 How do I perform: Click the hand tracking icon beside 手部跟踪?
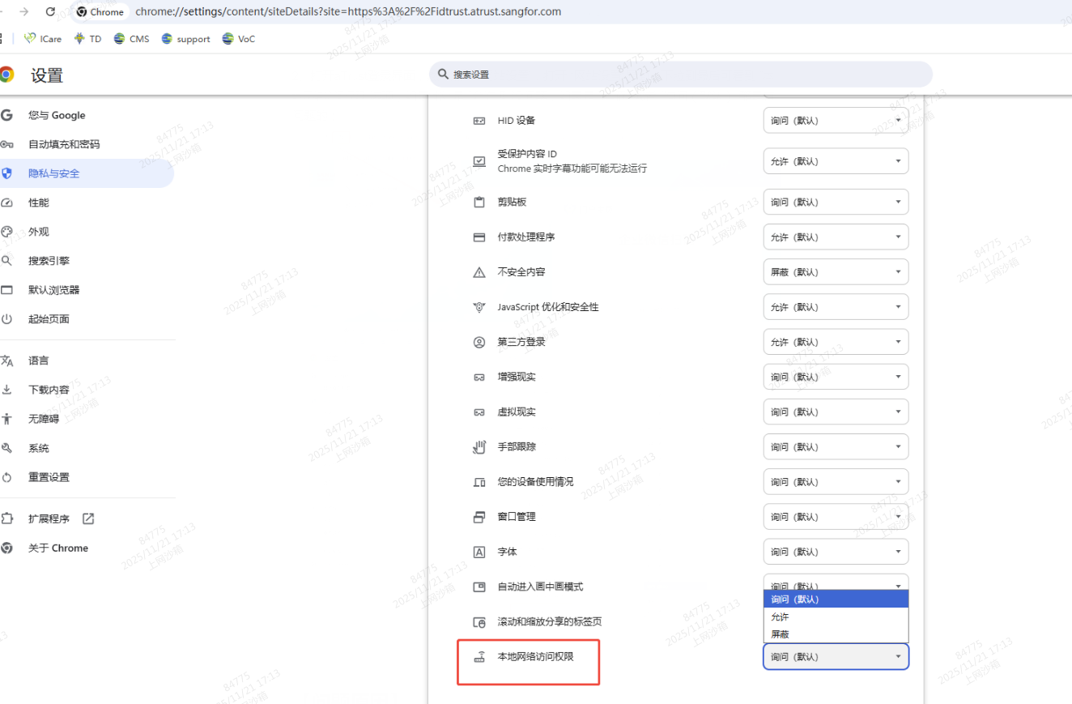[x=479, y=446]
